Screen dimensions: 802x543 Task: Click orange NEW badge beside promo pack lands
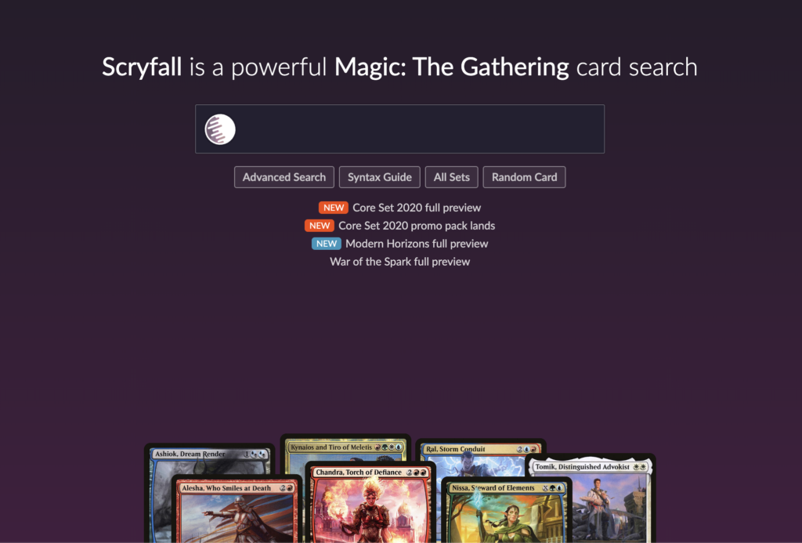[320, 226]
